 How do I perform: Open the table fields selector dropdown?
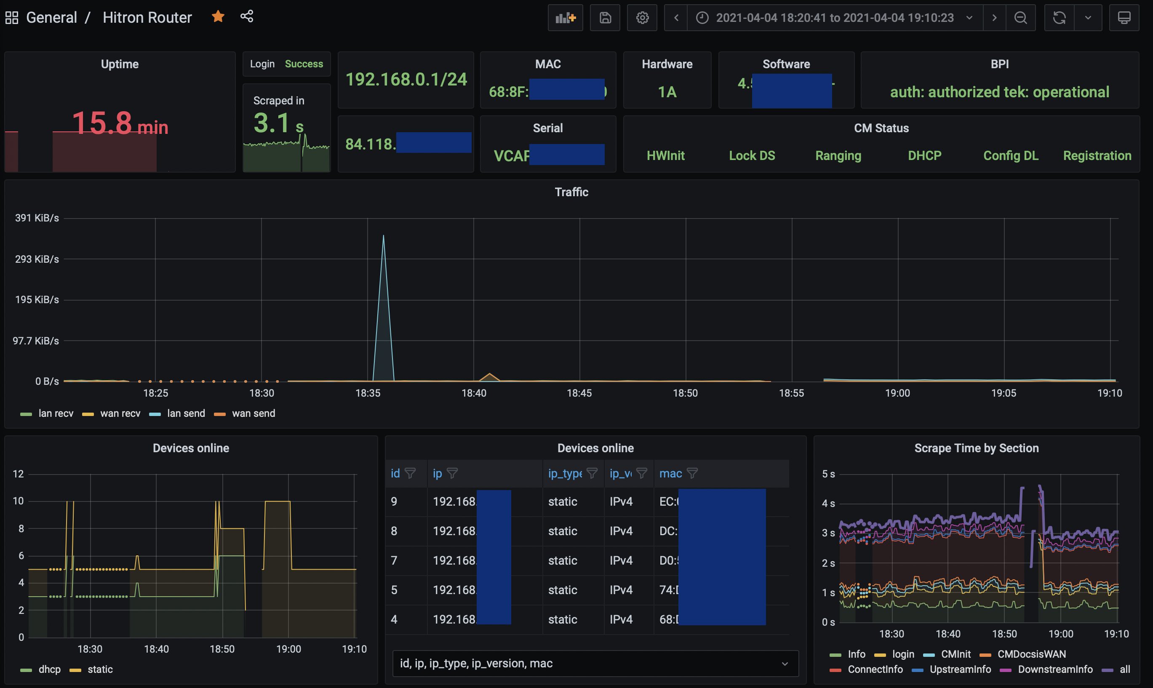595,663
